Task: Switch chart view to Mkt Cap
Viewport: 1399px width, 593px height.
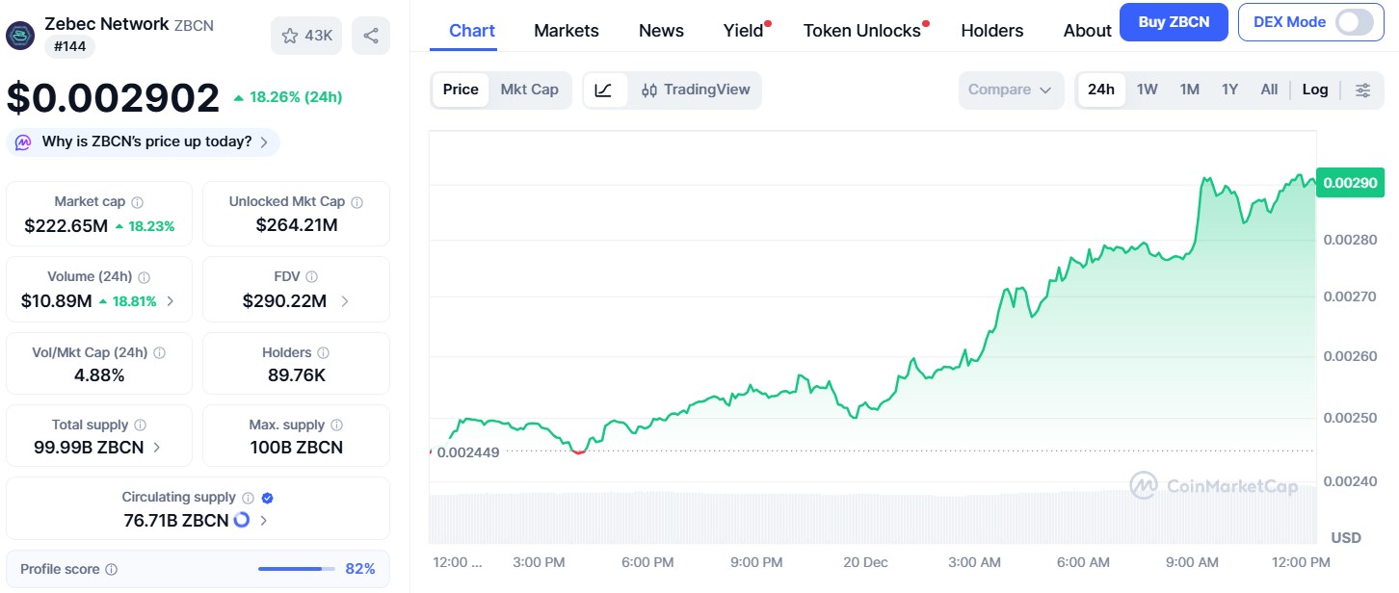Action: pyautogui.click(x=530, y=90)
